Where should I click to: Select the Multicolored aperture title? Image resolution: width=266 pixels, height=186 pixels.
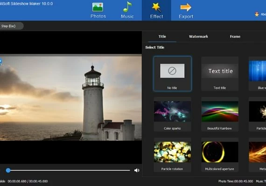point(220,155)
